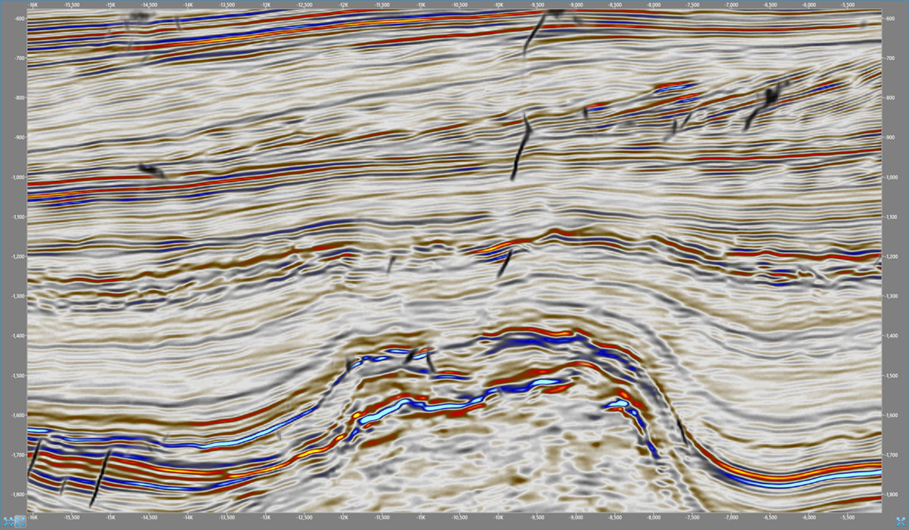
Task: Click the -12,500 label on the top horizontal axis
Action: [305, 4]
